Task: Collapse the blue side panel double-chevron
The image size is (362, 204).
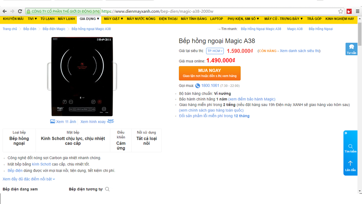Action: 346,133
